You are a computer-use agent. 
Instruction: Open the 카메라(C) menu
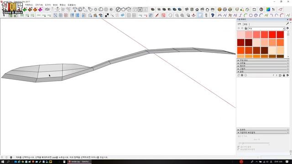point(29,5)
